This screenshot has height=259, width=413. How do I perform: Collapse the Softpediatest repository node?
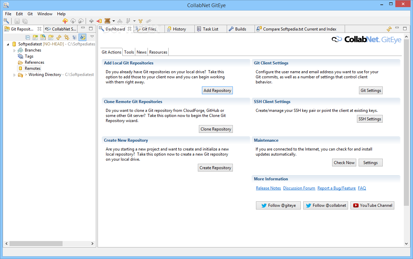(x=8, y=44)
